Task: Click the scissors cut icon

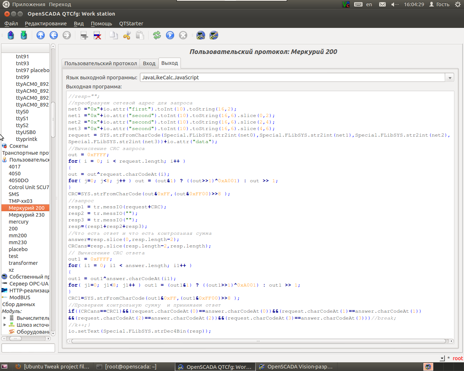Action: [127, 35]
